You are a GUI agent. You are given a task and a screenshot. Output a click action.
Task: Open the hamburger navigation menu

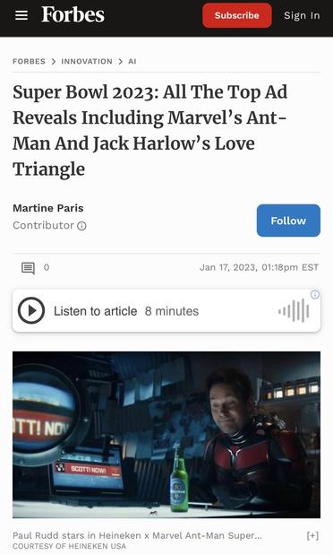(21, 15)
